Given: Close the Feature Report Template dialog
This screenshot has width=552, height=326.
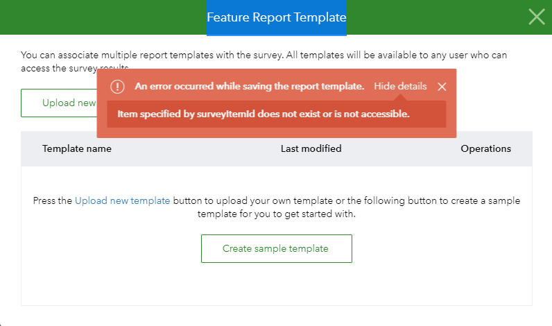Looking at the screenshot, I should (537, 17).
